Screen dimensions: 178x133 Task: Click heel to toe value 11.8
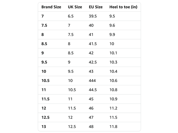pos(114,127)
